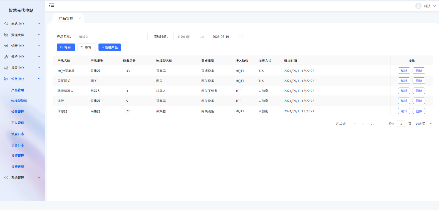
Task: Close the 产品管理 tab
Action: (x=80, y=18)
